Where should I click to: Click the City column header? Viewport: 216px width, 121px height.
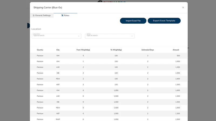(58, 50)
